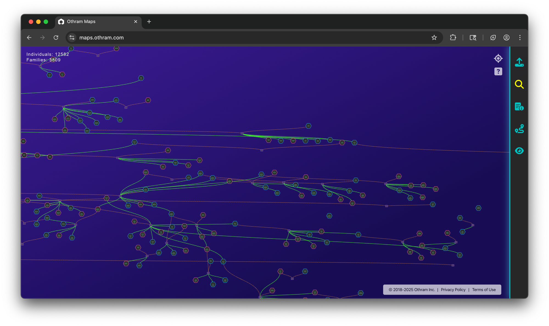The image size is (549, 326).
Task: Bookmark page with the star icon
Action: [x=434, y=38]
